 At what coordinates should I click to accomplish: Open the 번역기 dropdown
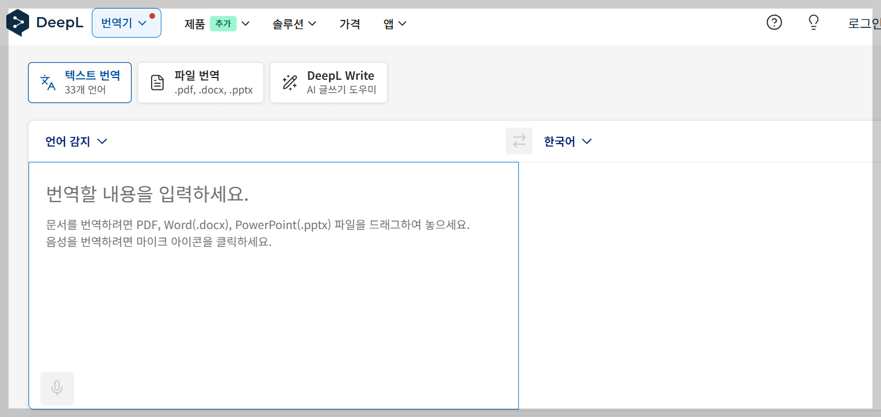pyautogui.click(x=127, y=23)
